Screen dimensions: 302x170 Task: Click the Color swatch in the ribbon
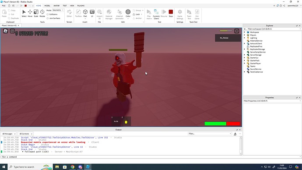pyautogui.click(x=128, y=12)
